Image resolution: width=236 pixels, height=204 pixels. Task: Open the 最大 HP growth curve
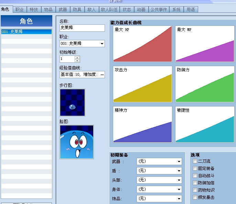click(142, 44)
